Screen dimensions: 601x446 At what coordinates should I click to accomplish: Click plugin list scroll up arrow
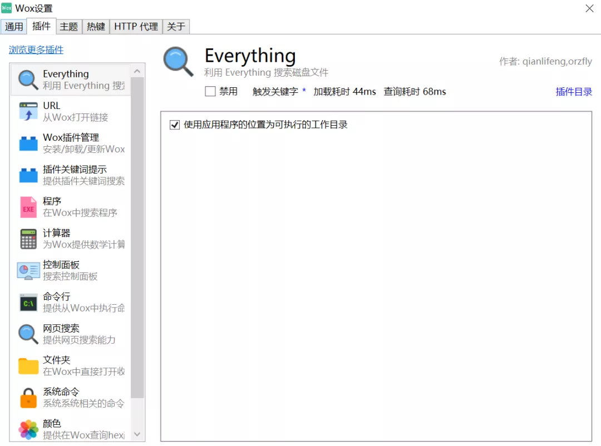(x=137, y=71)
